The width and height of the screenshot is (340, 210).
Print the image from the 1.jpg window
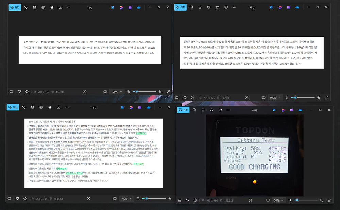point(41,107)
